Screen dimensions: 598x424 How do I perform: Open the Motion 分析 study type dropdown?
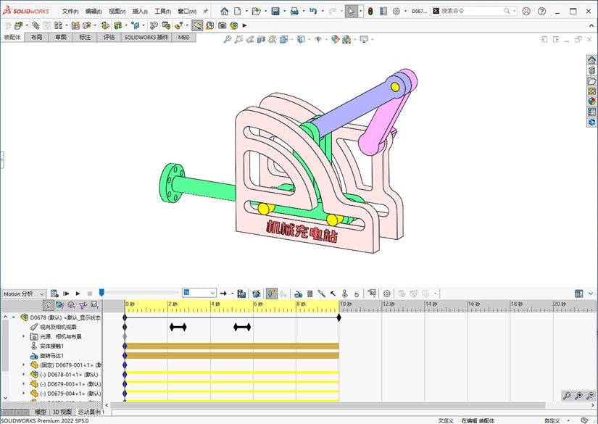[24, 294]
